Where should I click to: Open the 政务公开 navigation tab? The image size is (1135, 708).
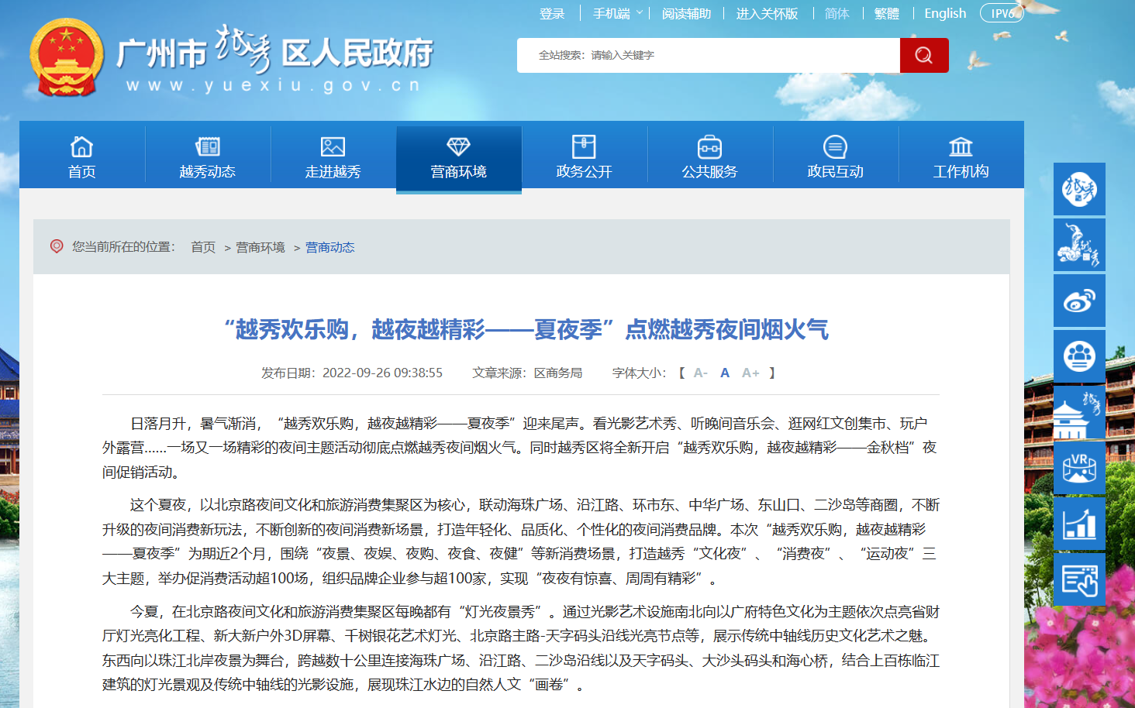pos(584,158)
